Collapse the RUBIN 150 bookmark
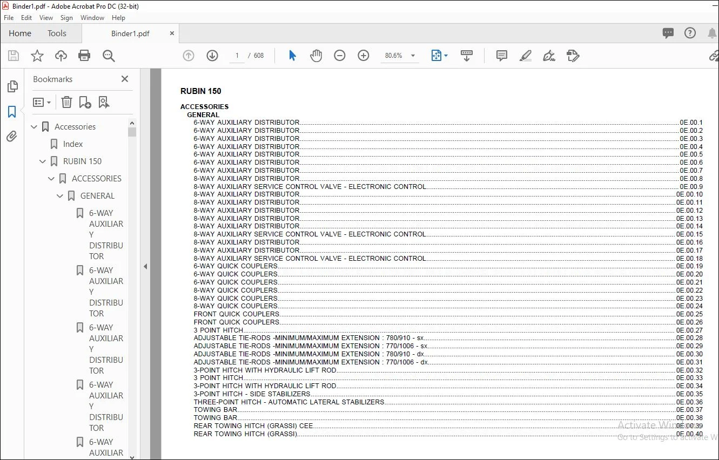Image resolution: width=719 pixels, height=460 pixels. point(43,161)
